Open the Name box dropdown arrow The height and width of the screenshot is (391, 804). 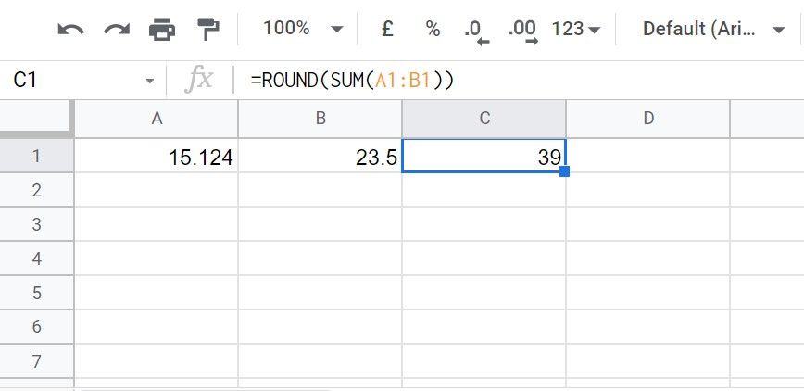pos(149,82)
